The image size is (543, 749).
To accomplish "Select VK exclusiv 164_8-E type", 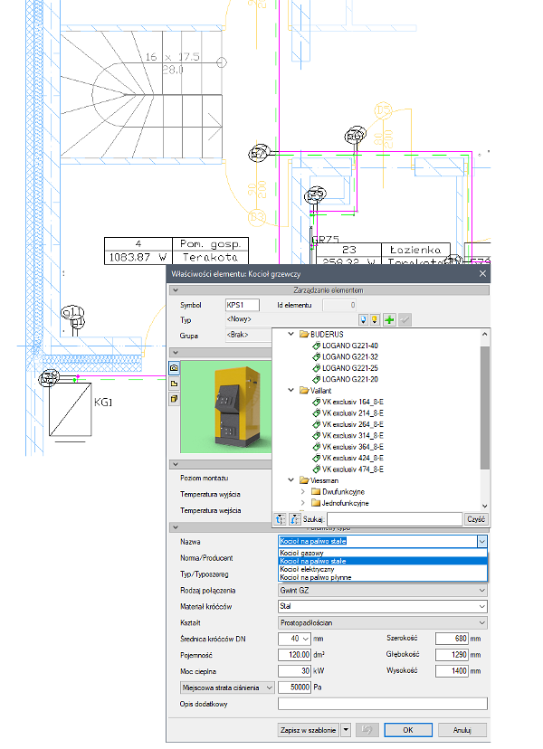I will [353, 402].
